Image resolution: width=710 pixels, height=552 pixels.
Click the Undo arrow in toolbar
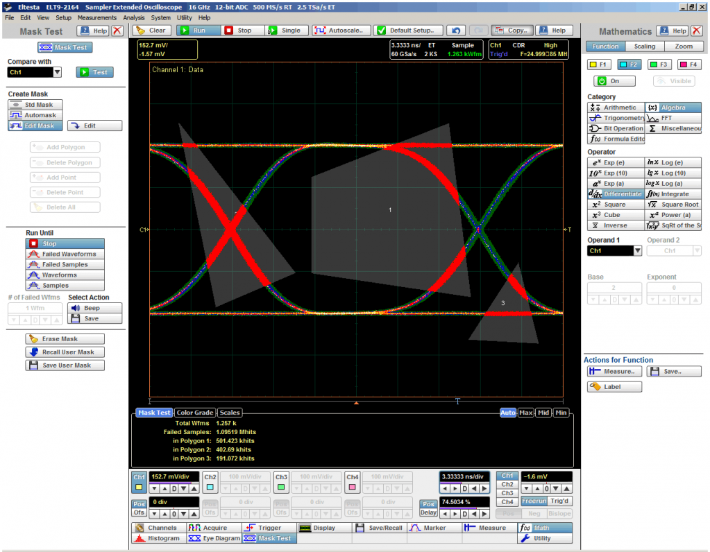[455, 31]
